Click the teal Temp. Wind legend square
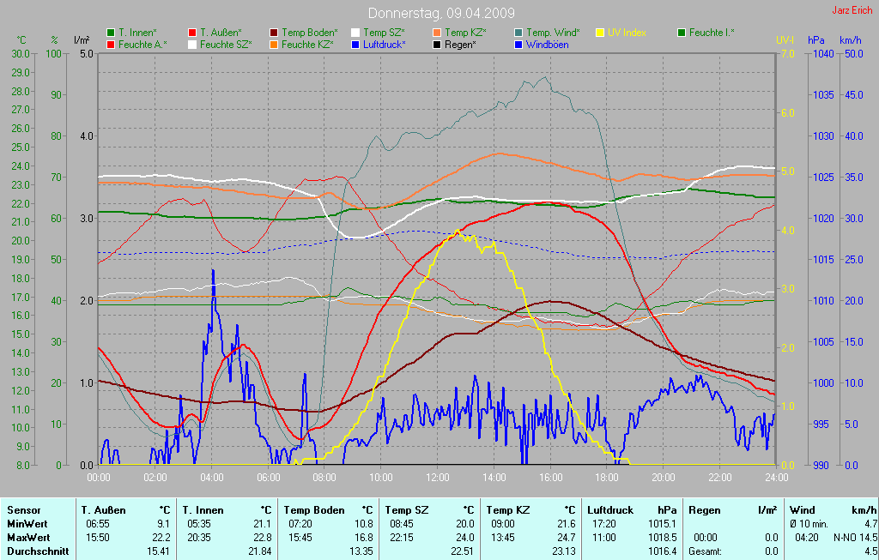879x560 pixels. 518,33
